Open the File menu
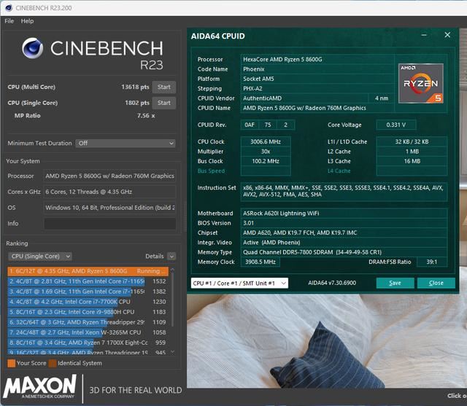This screenshot has width=467, height=406. point(9,21)
